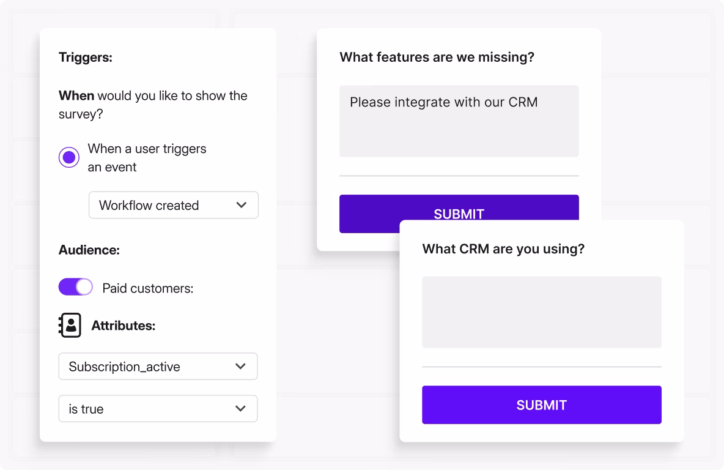The height and width of the screenshot is (470, 724).
Task: Click the What features are we missing question
Action: 437,58
